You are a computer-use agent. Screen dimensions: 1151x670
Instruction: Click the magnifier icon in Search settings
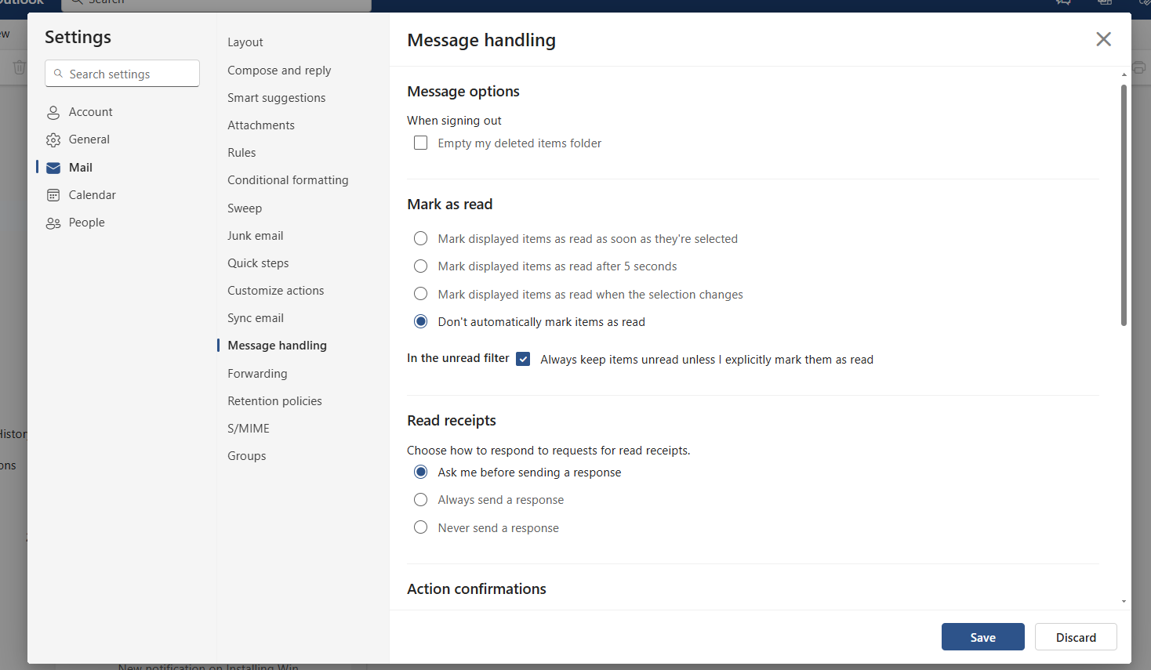pyautogui.click(x=58, y=74)
